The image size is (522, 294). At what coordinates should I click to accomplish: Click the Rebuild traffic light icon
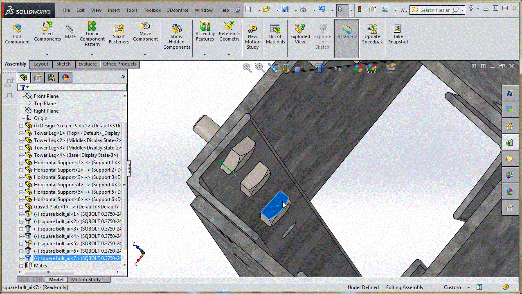click(x=360, y=9)
